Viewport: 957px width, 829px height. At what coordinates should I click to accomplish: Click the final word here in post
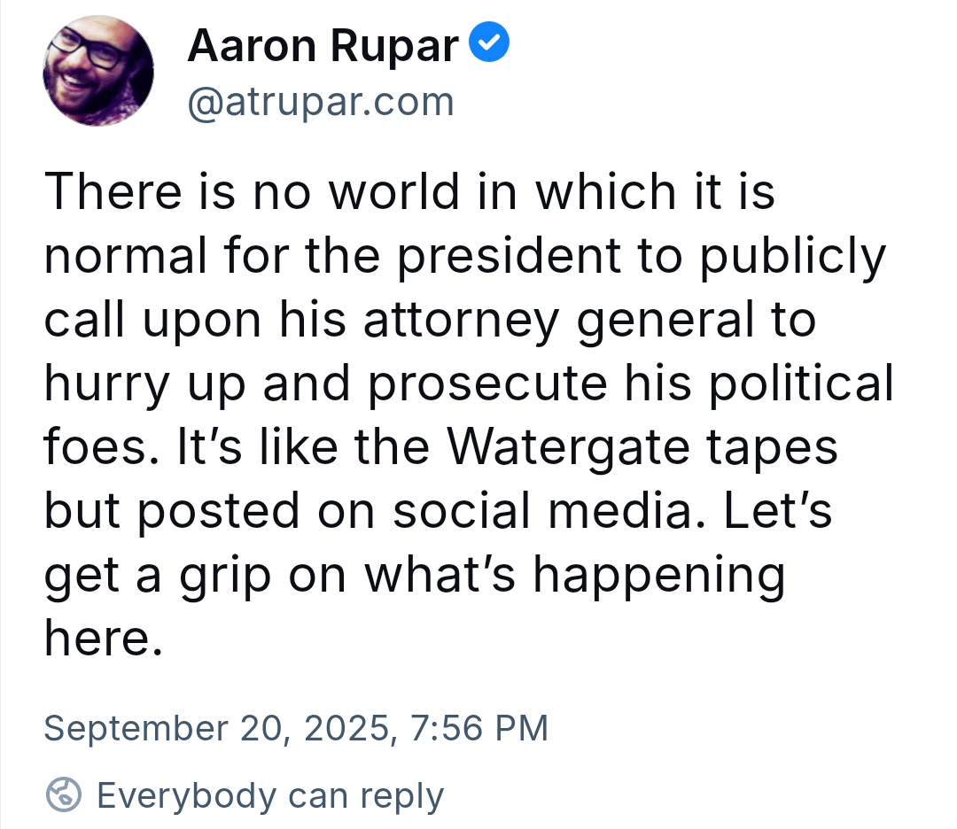pyautogui.click(x=104, y=639)
